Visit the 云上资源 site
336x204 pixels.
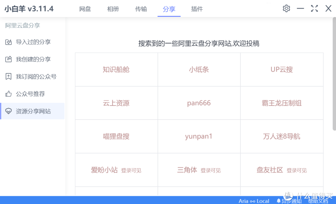tap(116, 103)
